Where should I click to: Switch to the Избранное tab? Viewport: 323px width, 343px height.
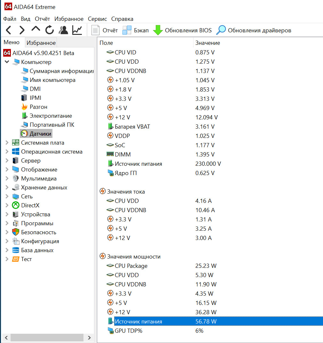coord(41,43)
